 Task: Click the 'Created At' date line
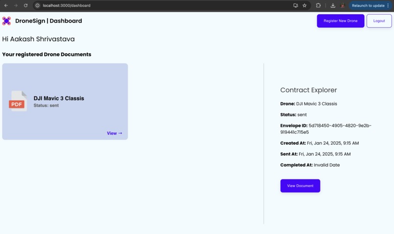tap(320, 143)
